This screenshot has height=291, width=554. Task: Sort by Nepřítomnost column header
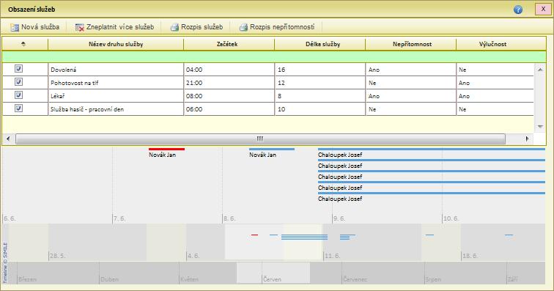pyautogui.click(x=411, y=44)
